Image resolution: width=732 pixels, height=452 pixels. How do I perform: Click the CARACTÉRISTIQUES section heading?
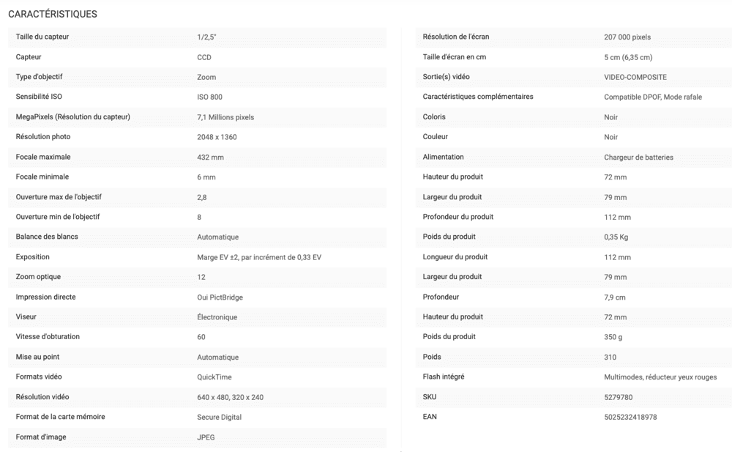pos(53,14)
